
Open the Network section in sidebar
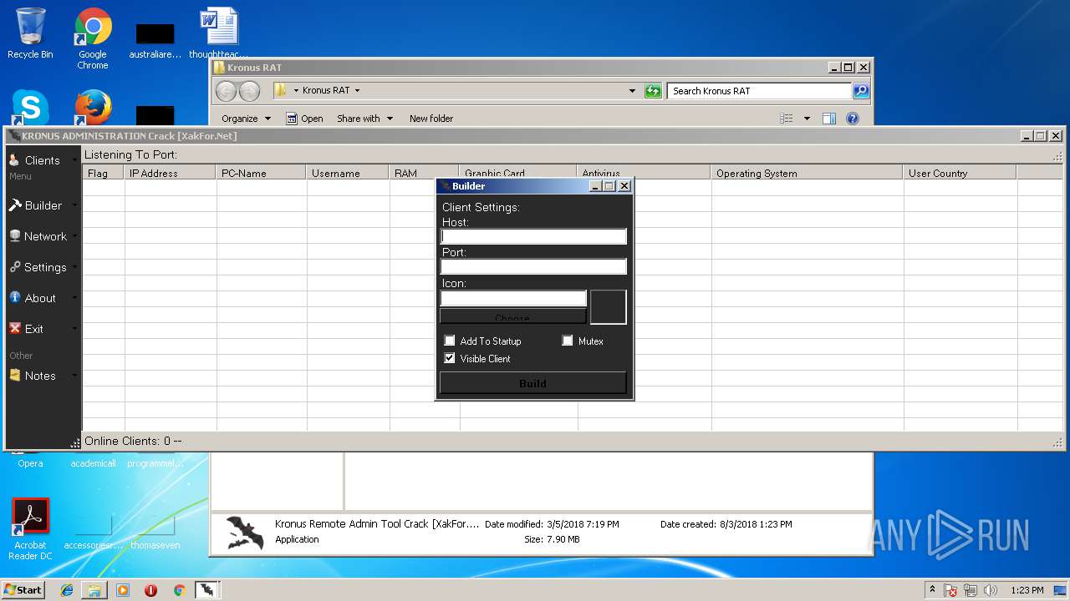pyautogui.click(x=42, y=236)
